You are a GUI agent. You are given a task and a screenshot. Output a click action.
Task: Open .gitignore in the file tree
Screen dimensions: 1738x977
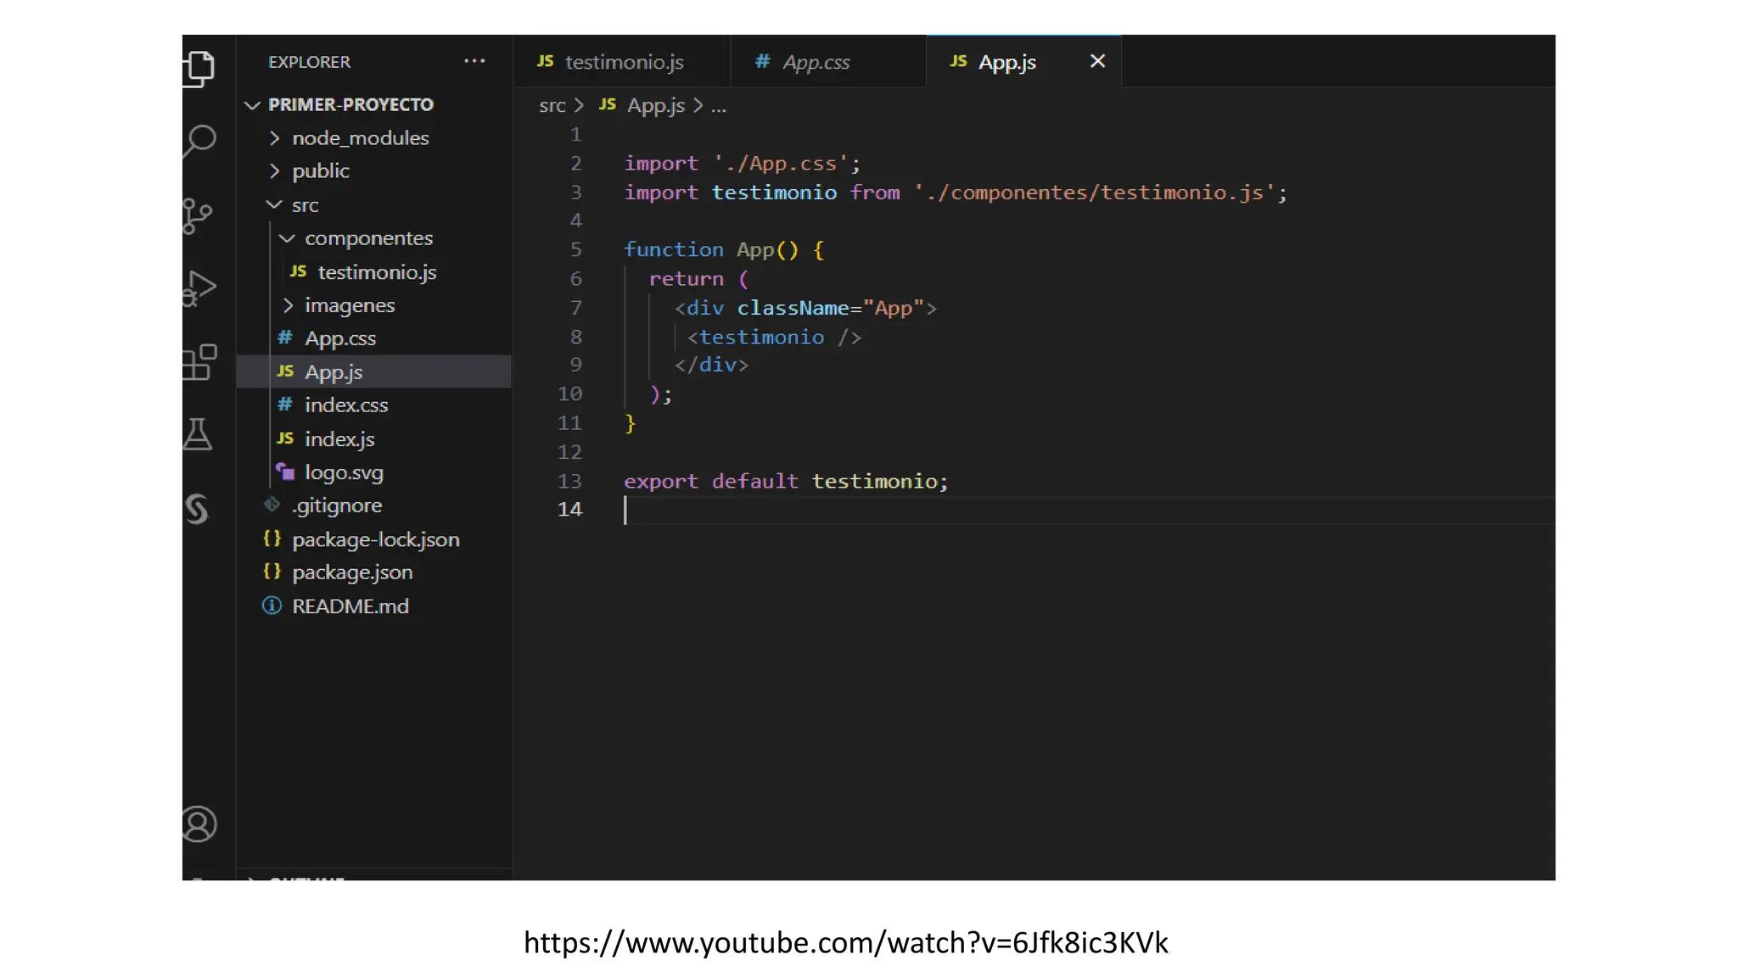coord(373,505)
